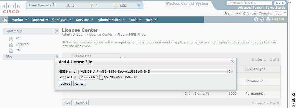
Task: Click the MSE page icon in sidebar
Action: tap(11, 50)
